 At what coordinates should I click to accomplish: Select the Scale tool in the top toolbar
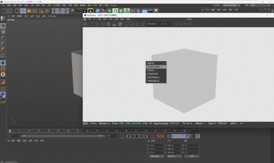29,11
